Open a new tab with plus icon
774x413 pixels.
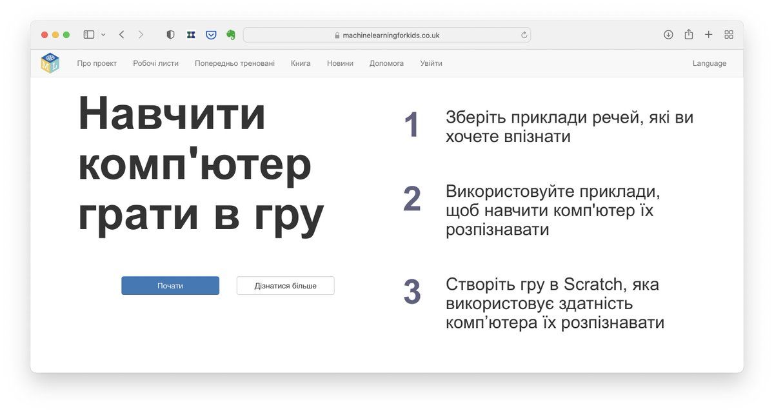tap(708, 35)
